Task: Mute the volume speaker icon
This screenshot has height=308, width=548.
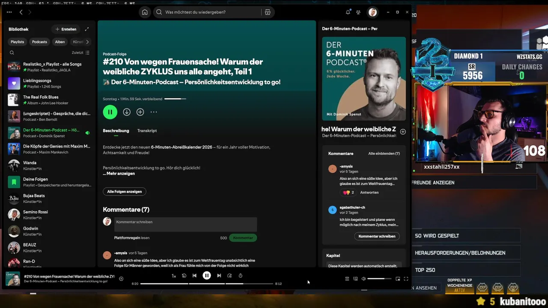Action: pos(363,279)
